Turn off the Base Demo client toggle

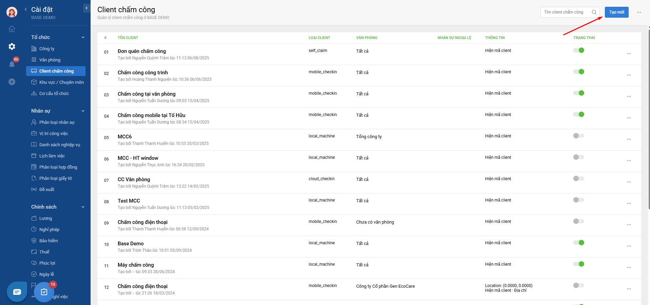[x=579, y=243]
